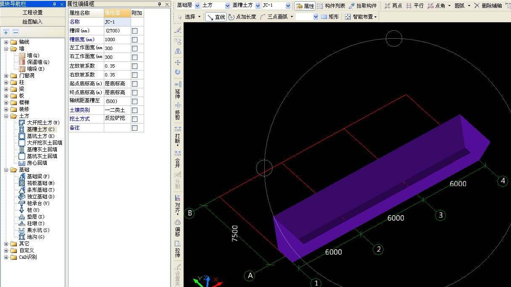This screenshot has width=511, height=287.
Task: Select 基坑土方(K) in the tree
Action: [41, 136]
